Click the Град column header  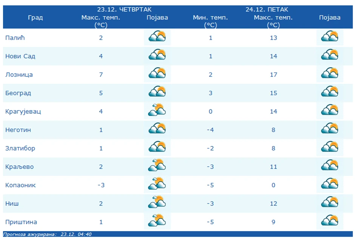[x=35, y=17]
